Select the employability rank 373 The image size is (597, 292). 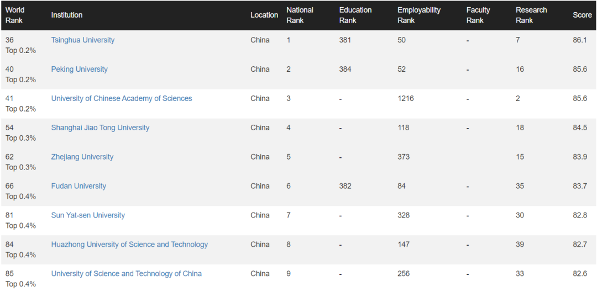403,157
